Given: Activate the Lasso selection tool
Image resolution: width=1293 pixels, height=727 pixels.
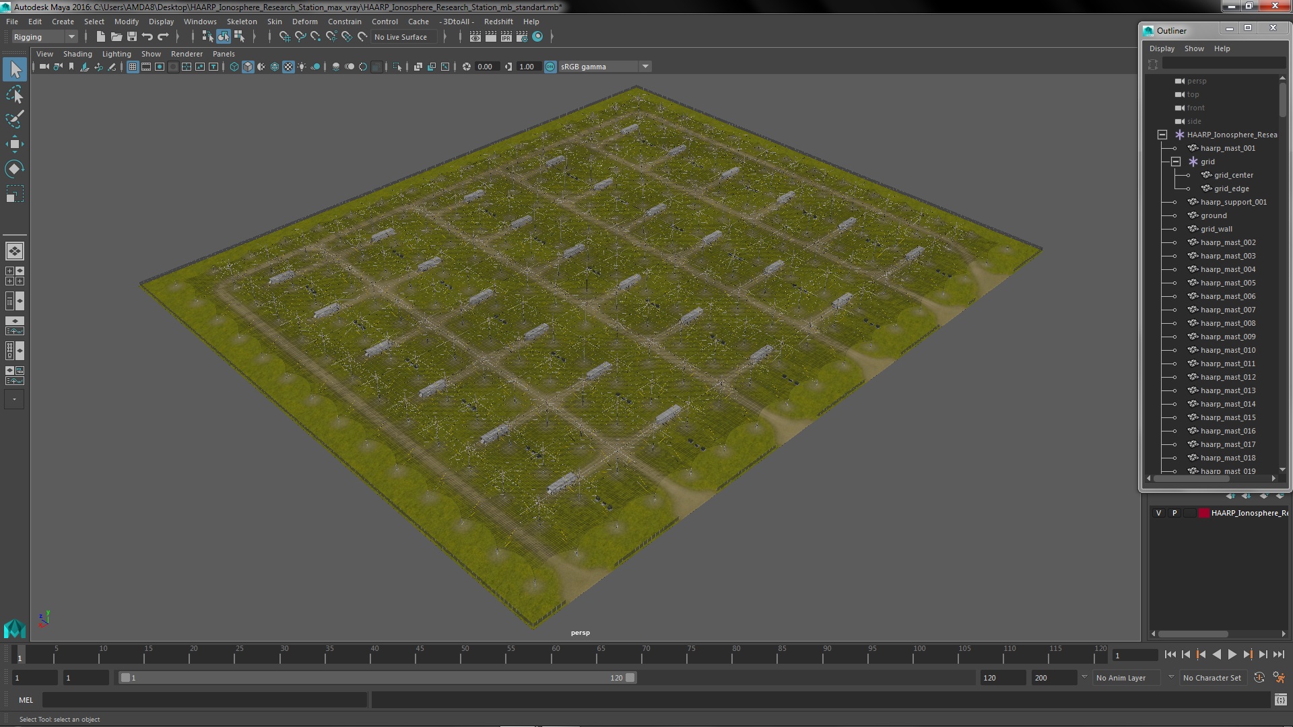Looking at the screenshot, I should pos(14,95).
